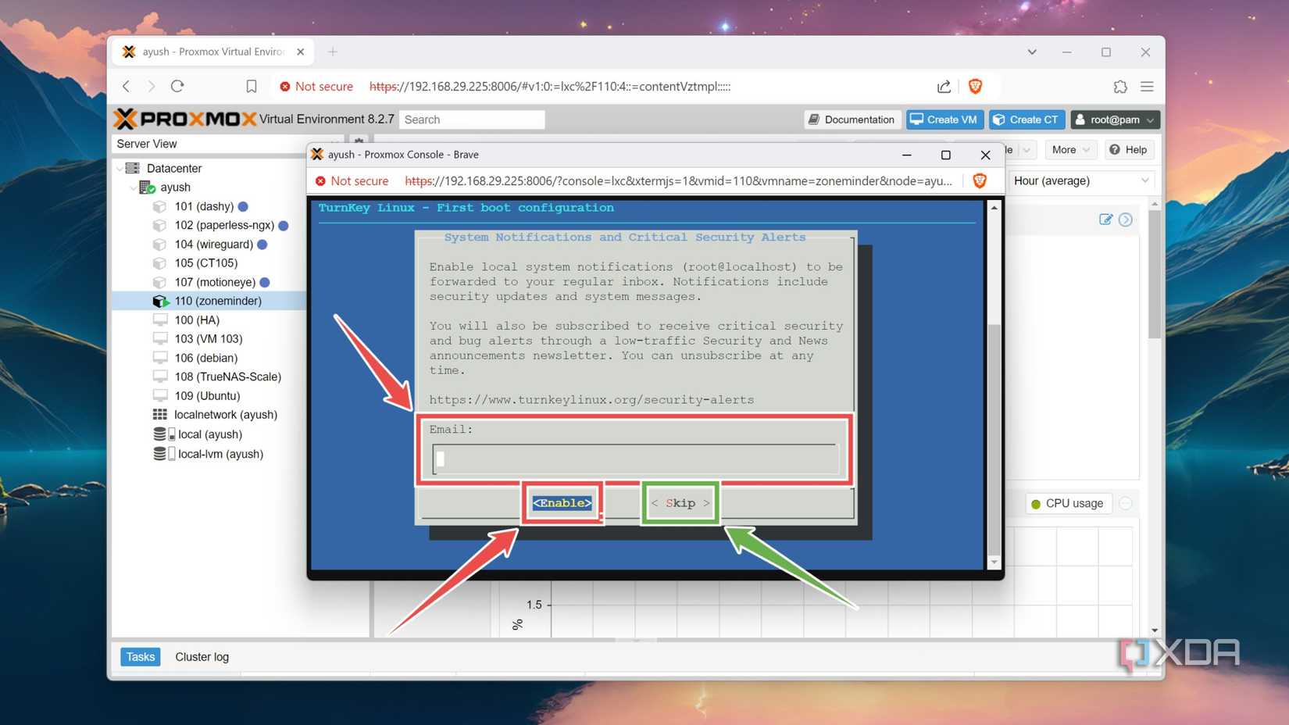1289x725 pixels.
Task: Reload the Proxmox browser page
Action: coord(177,86)
